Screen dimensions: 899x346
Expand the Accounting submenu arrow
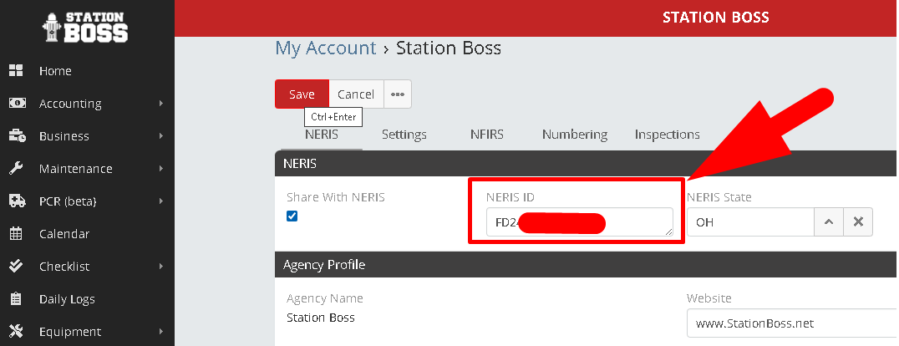pyautogui.click(x=160, y=104)
